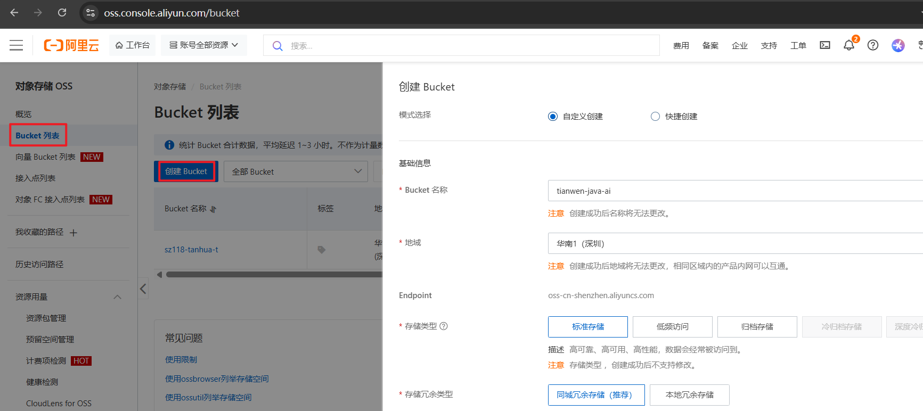923x411 pixels.
Task: Open the 工作台 workbench home
Action: 133,45
